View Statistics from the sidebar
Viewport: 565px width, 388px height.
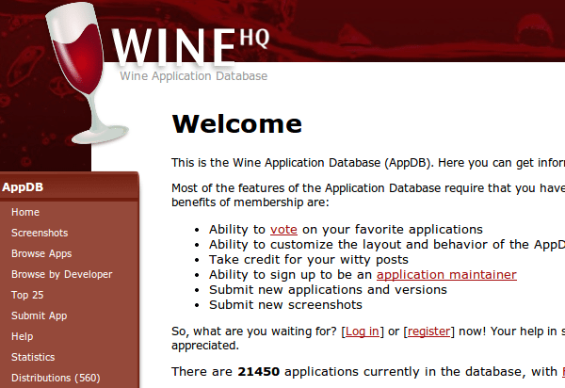click(x=33, y=357)
